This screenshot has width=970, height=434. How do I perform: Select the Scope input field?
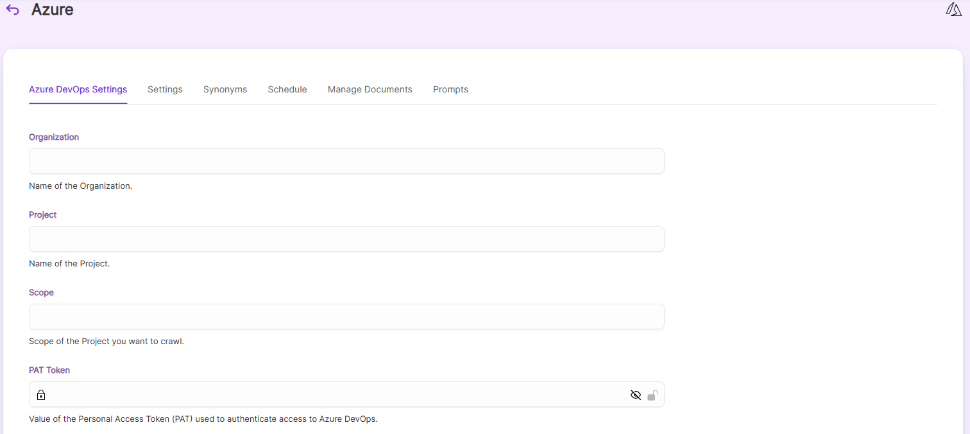(x=346, y=317)
